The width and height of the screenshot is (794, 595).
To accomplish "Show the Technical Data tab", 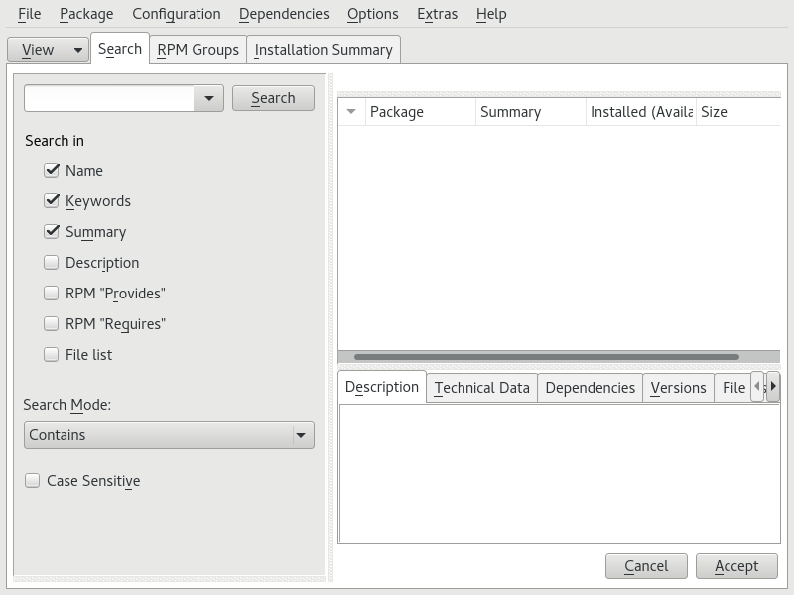I will (x=481, y=388).
